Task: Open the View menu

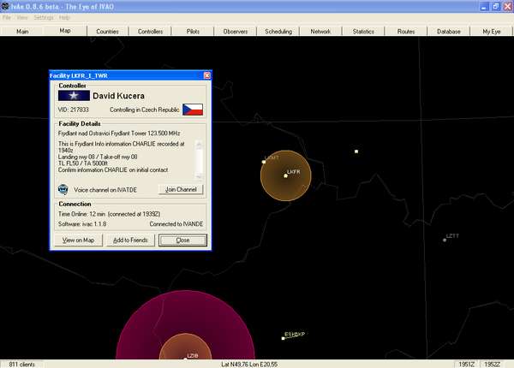Action: click(22, 17)
